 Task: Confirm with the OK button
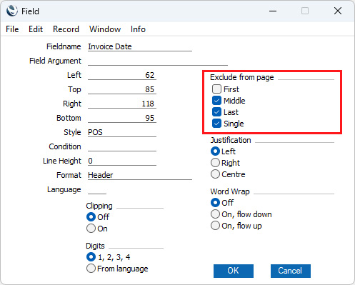coord(234,271)
